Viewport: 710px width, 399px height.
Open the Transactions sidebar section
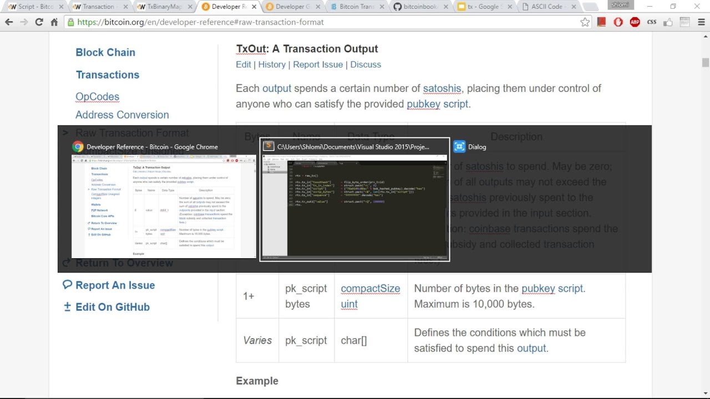pyautogui.click(x=107, y=75)
